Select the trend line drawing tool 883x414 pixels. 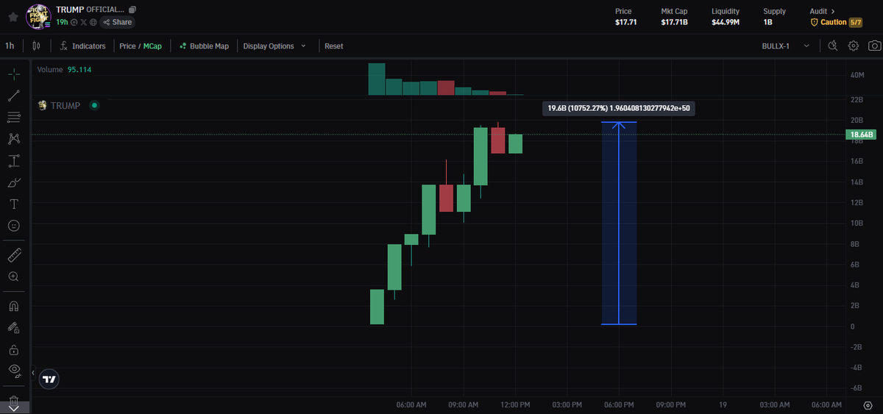click(x=14, y=96)
